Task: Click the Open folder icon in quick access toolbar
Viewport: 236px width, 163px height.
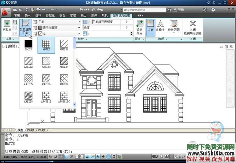Action: (21, 10)
